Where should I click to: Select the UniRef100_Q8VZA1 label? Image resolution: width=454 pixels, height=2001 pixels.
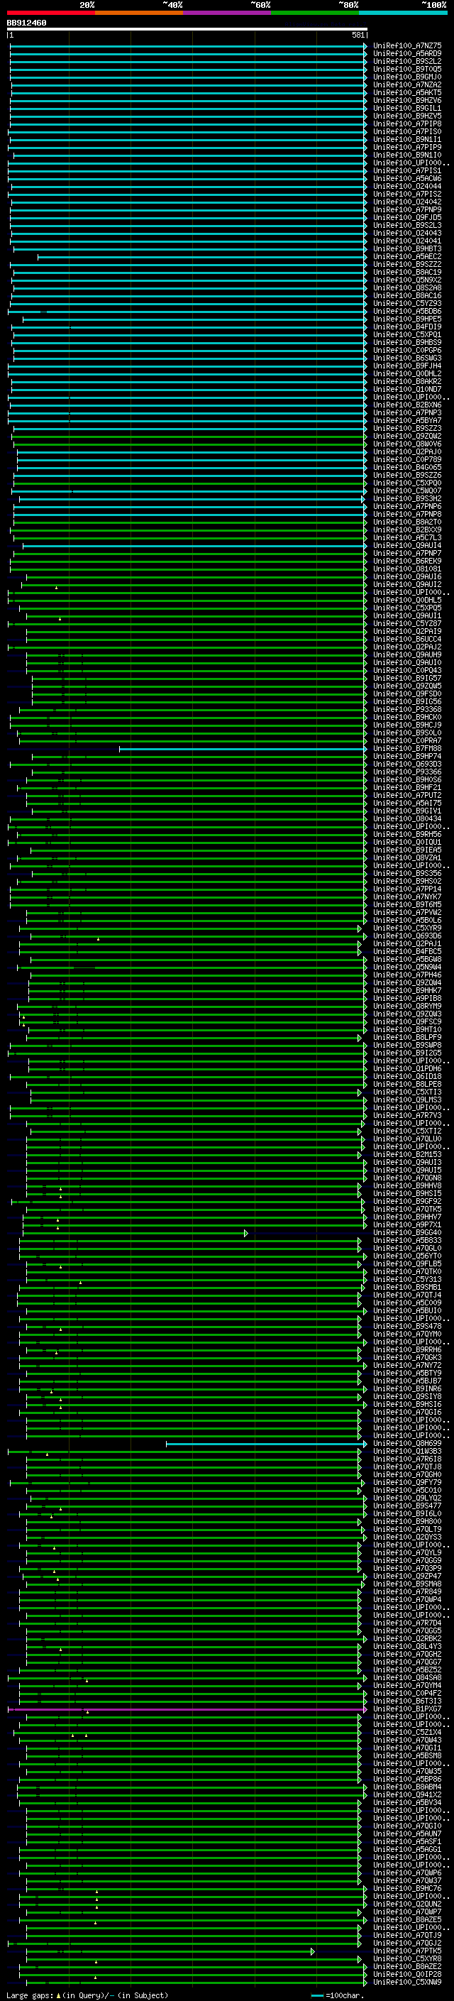tap(407, 857)
